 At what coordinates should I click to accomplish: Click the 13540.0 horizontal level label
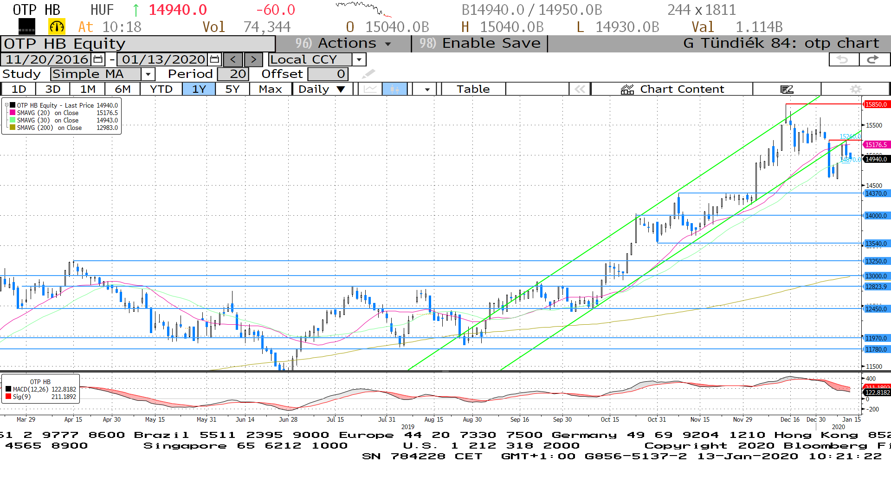(x=876, y=244)
